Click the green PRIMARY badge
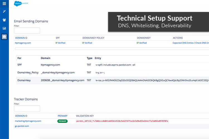 pos(62,121)
